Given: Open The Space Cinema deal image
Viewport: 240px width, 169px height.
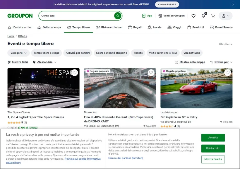Looking at the screenshot, I should click(x=44, y=88).
